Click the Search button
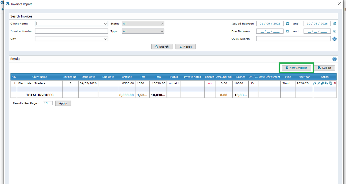The image size is (346, 184). tap(162, 47)
